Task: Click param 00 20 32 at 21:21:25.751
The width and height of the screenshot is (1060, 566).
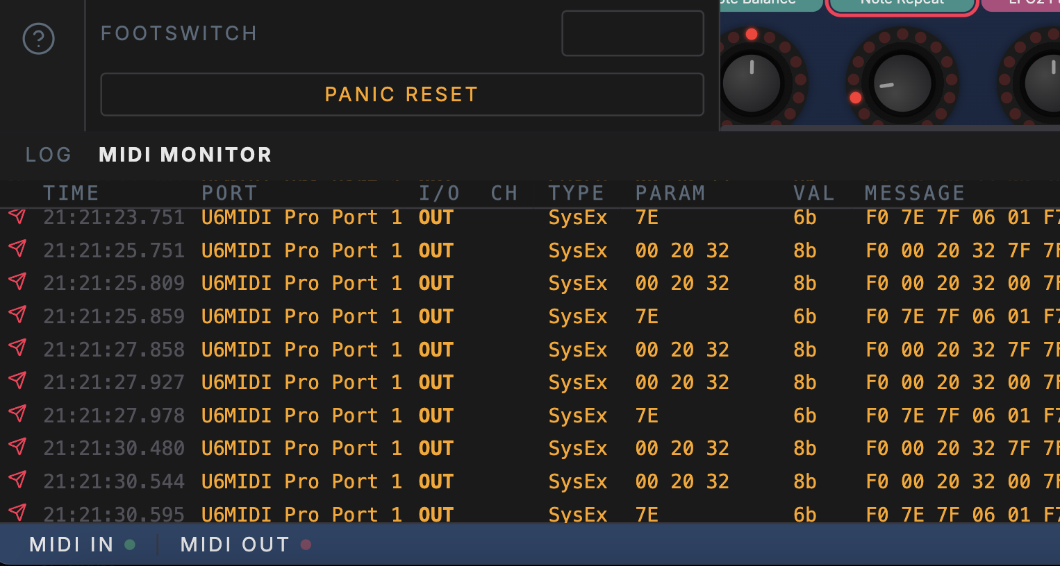Action: [682, 250]
